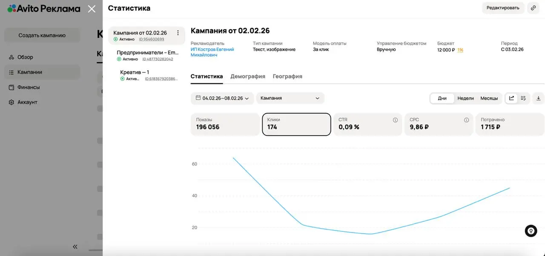This screenshot has height=256, width=545.
Task: Click active status icon of Креатив — 1
Action: pos(123,79)
